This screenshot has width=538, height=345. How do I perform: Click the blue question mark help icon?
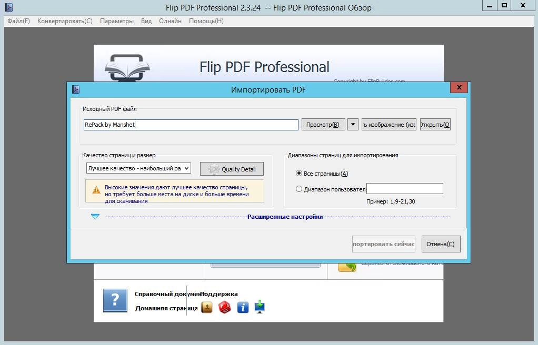point(115,300)
